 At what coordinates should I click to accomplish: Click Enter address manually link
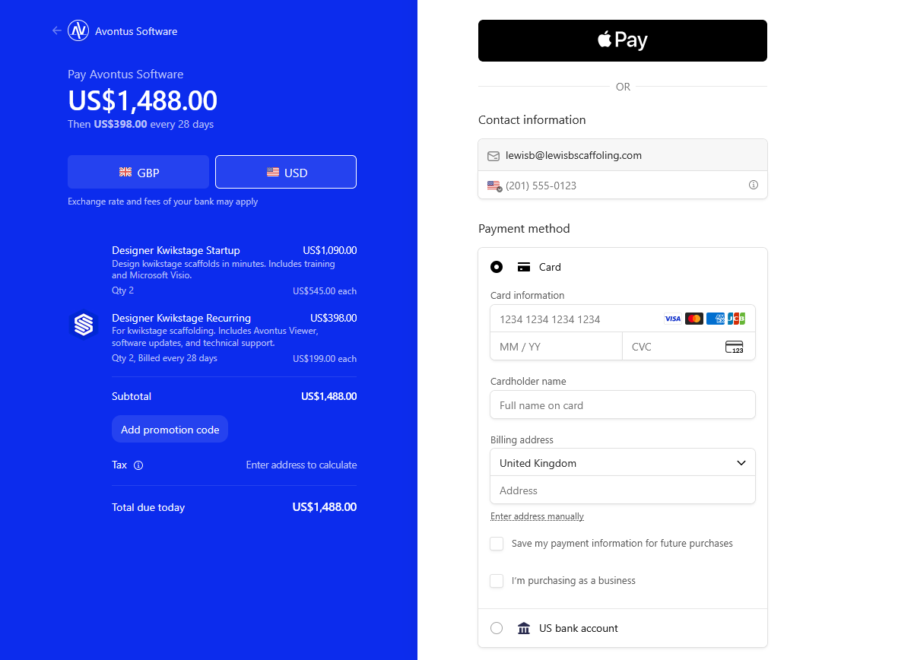(x=538, y=516)
